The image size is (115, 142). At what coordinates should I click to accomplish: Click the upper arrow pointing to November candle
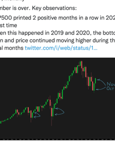[101, 82]
